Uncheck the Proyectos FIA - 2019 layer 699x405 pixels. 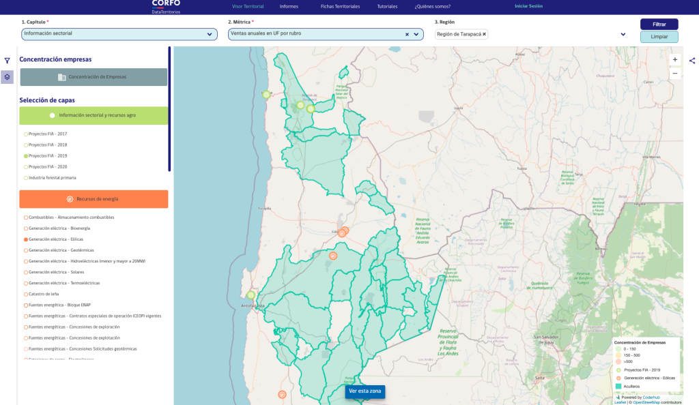tap(26, 156)
